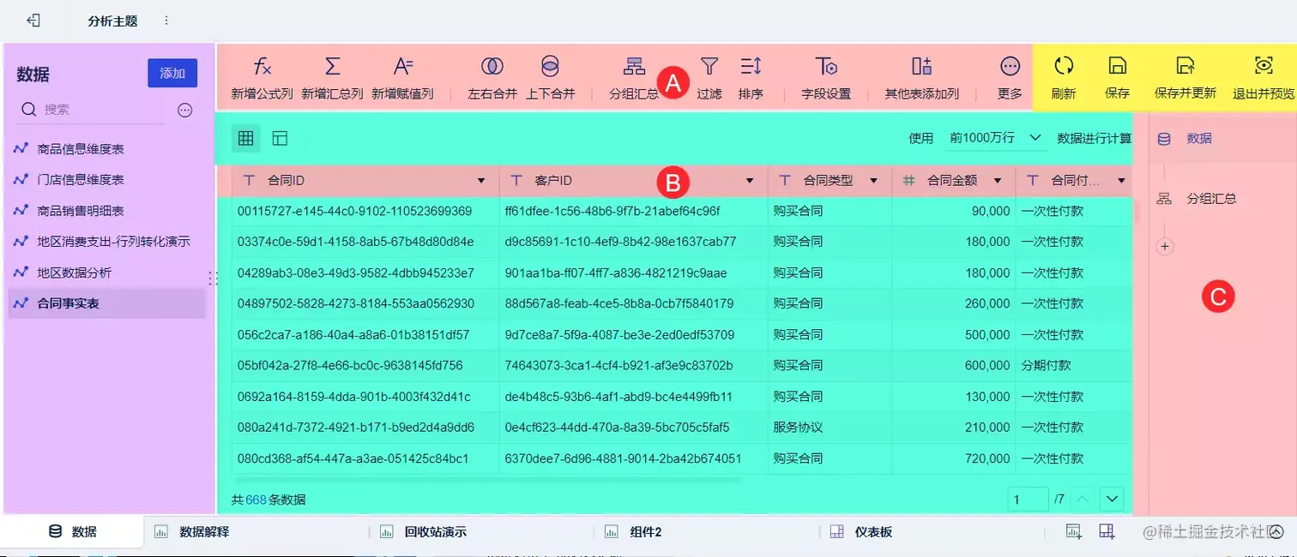The image size is (1297, 557).
Task: Click 合同金额 column header
Action: click(x=954, y=181)
